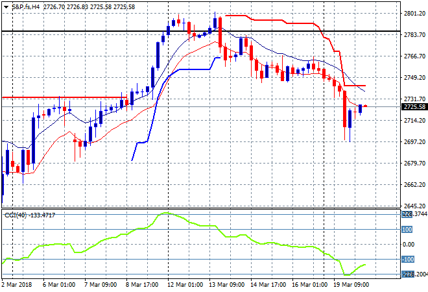Click the 2749.20 price axis label
The height and width of the screenshot is (292, 428).
tap(414, 78)
